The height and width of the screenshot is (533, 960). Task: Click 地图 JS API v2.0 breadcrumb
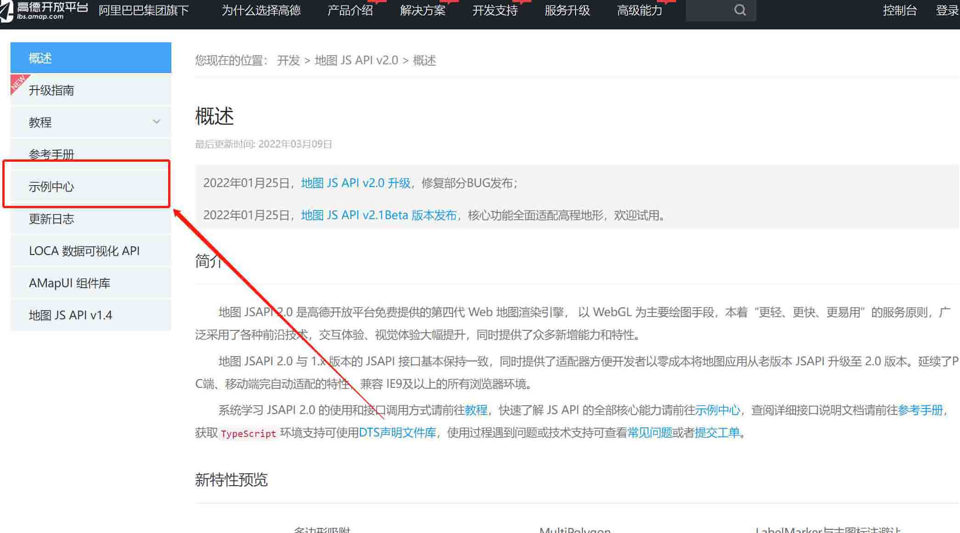[356, 60]
